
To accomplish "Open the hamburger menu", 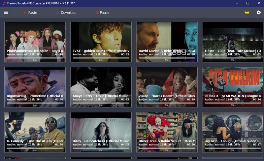I will tap(6, 13).
